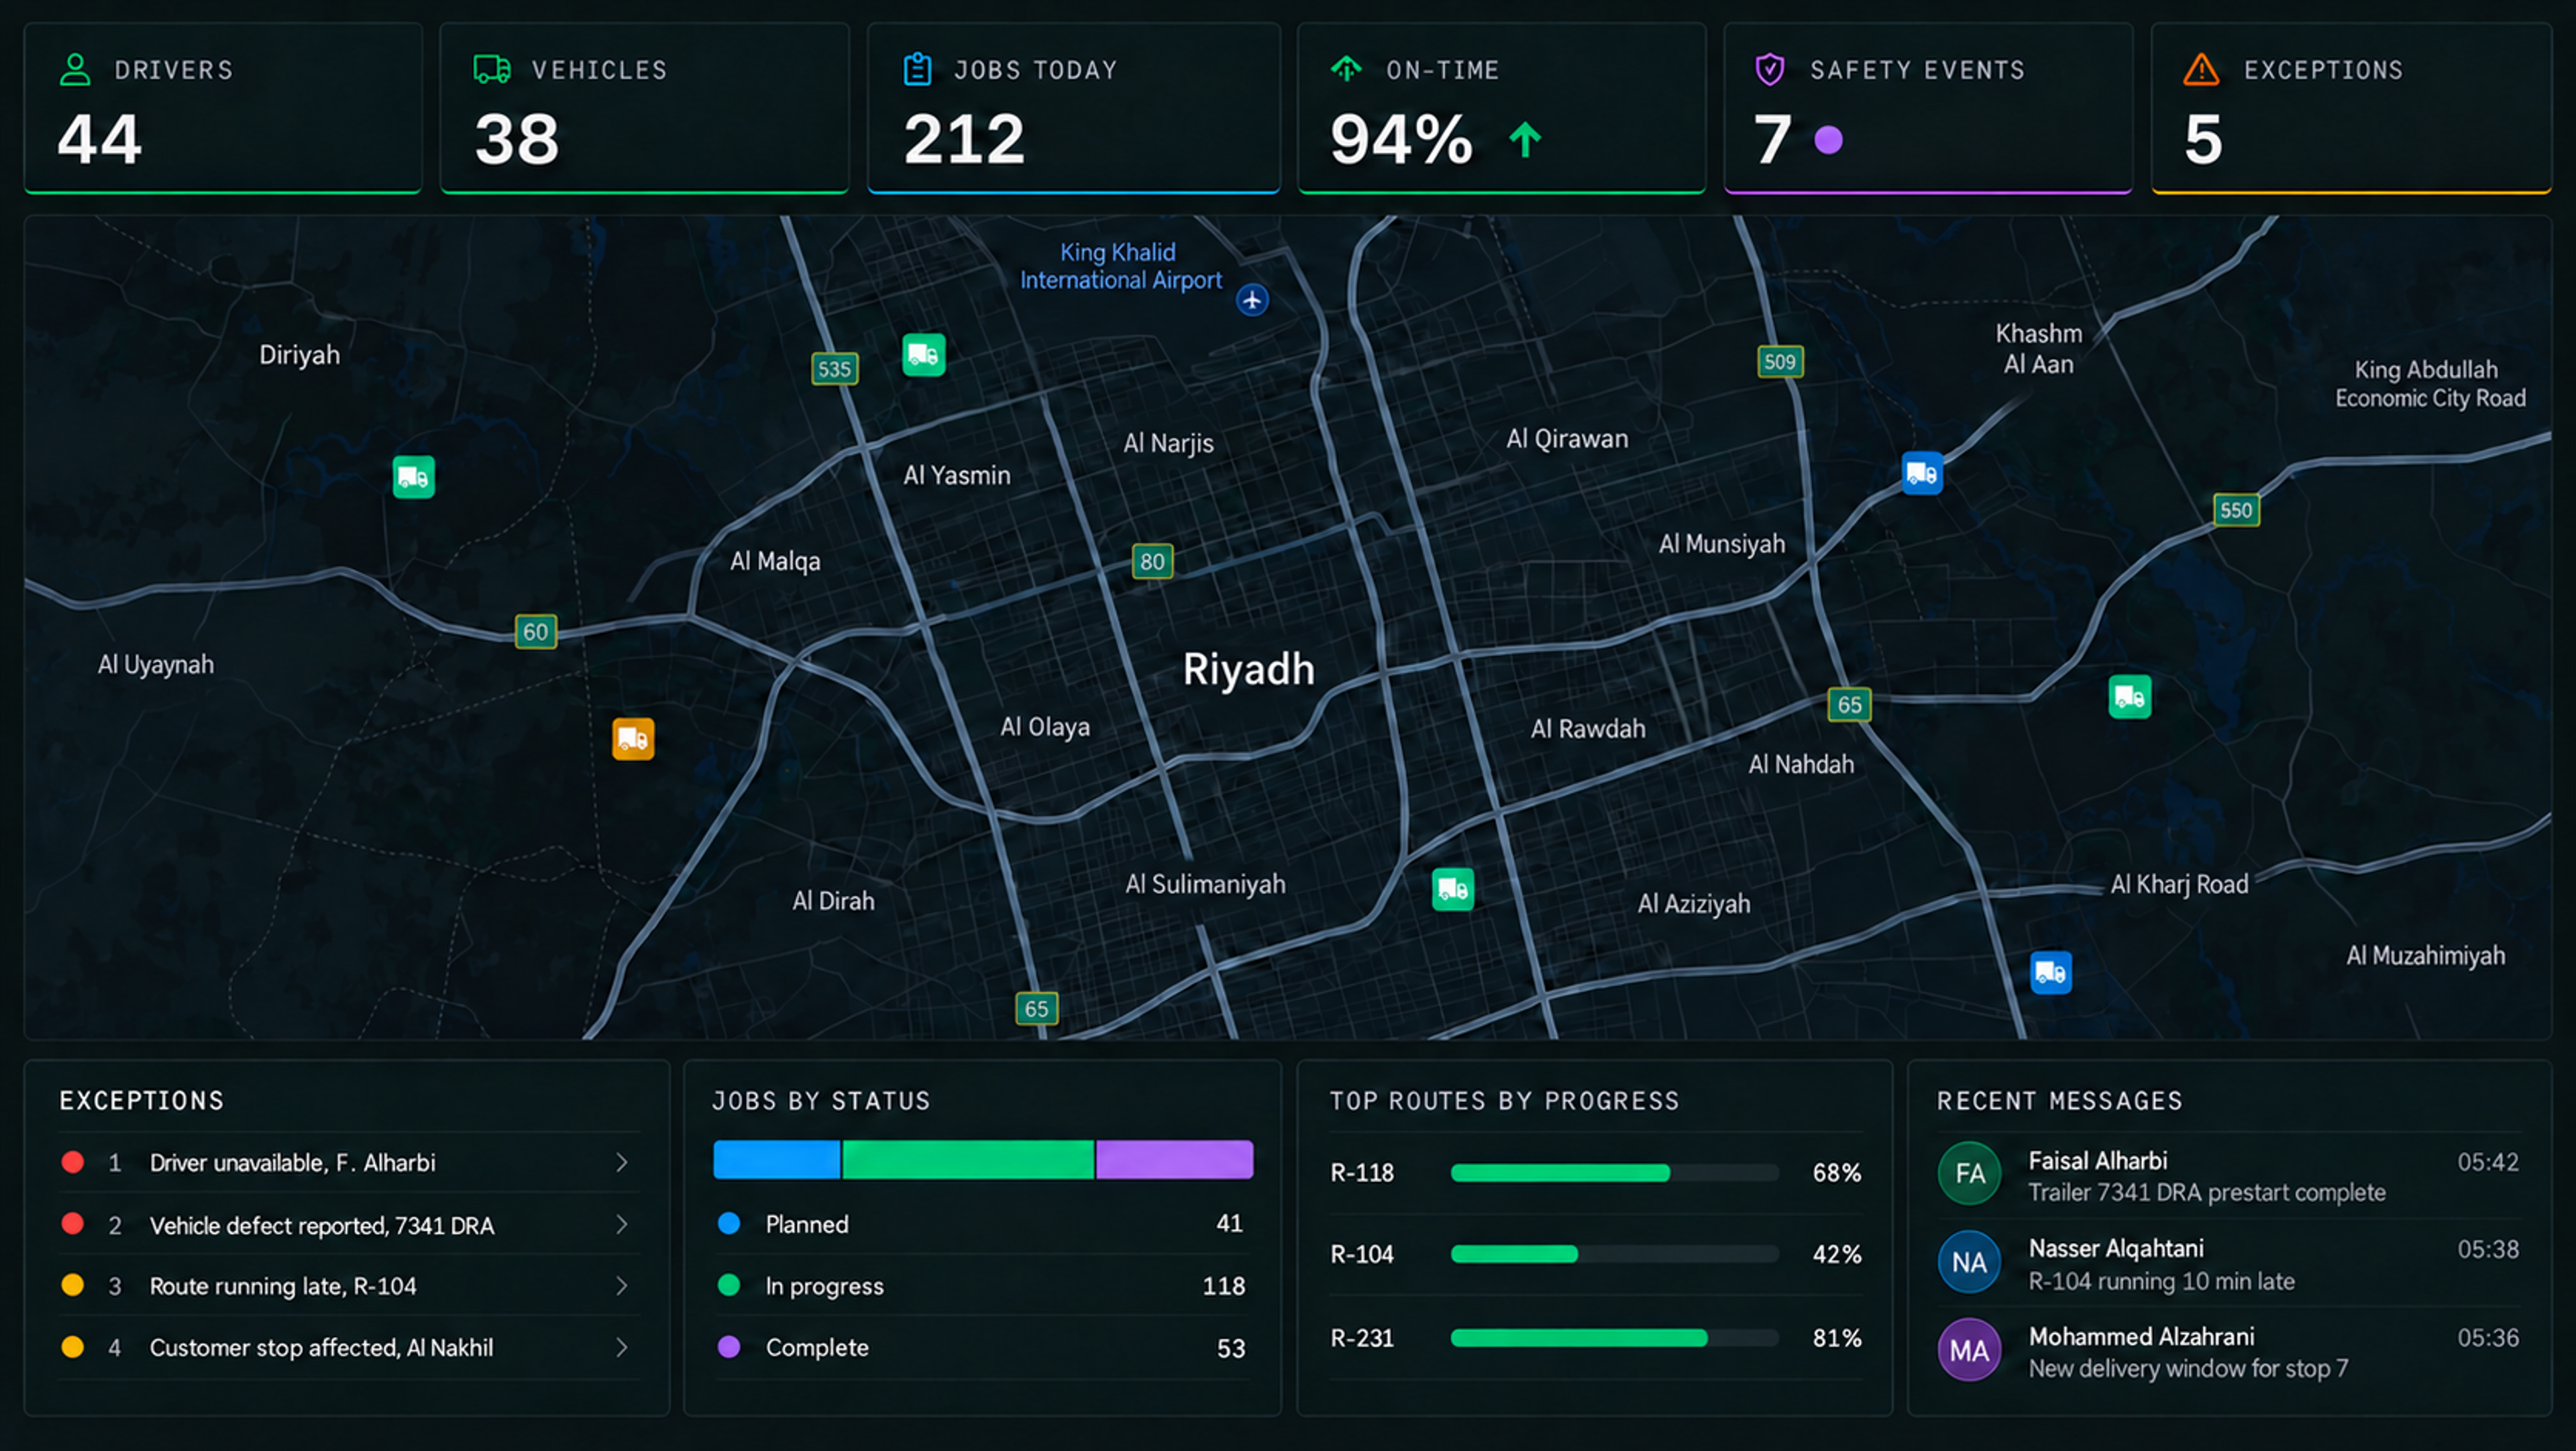The height and width of the screenshot is (1451, 2576).
Task: Click the NA avatar for Nasser Alqahtani
Action: click(x=1969, y=1262)
